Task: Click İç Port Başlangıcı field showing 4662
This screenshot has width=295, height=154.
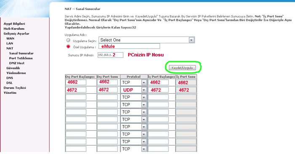Action: pos(158,82)
